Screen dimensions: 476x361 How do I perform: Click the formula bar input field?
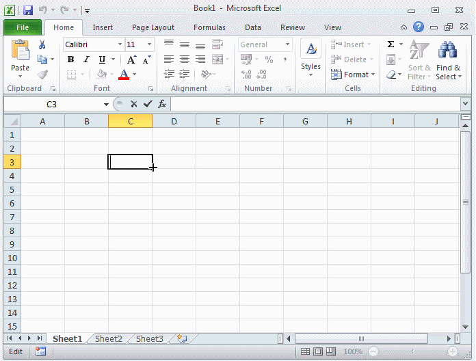(315, 104)
